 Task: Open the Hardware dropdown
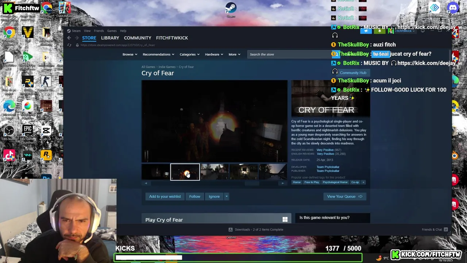click(x=214, y=54)
